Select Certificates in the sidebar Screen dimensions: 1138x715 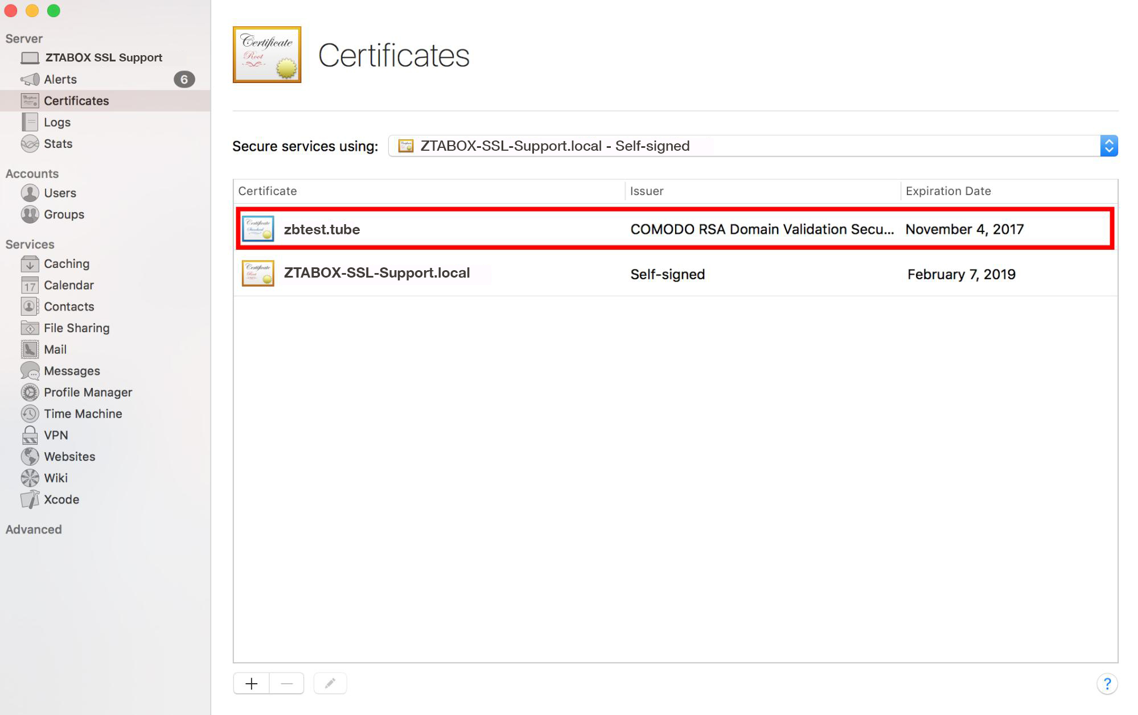pyautogui.click(x=76, y=101)
